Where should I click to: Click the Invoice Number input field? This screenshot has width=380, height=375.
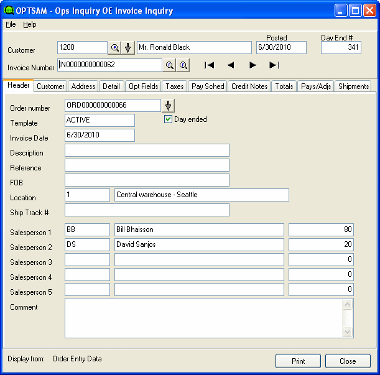[109, 65]
